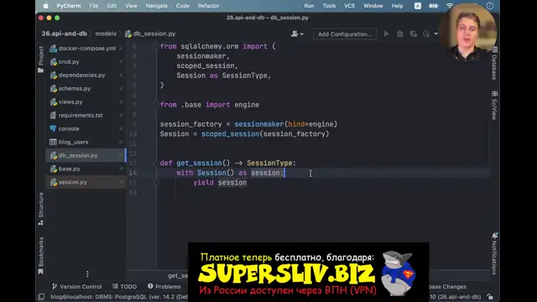Click the Debug bug icon
The image size is (537, 302).
click(x=399, y=34)
